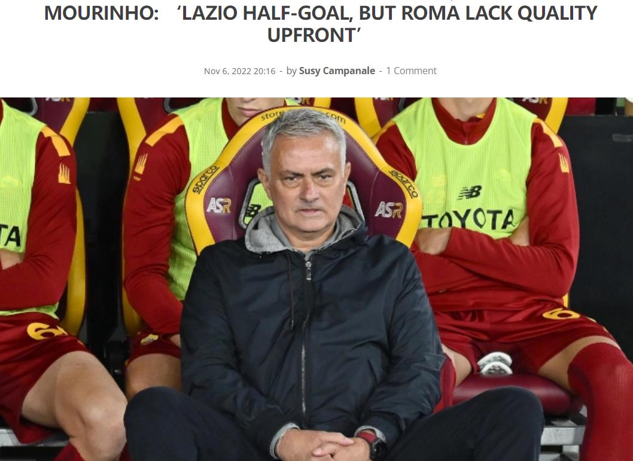Click the TOYOTA sponsor text on right bib
633x461 pixels.
tap(468, 219)
